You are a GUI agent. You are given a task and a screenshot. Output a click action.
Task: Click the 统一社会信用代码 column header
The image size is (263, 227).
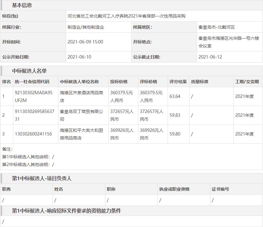pos(32,82)
